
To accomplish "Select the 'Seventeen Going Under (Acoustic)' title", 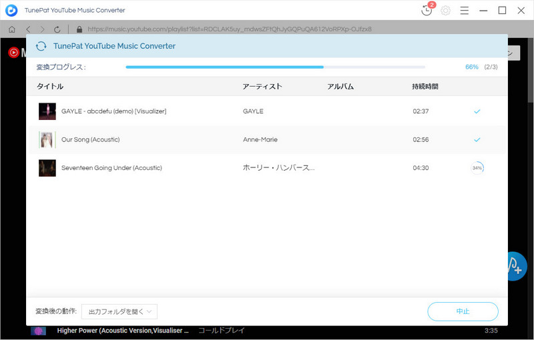I will [111, 168].
